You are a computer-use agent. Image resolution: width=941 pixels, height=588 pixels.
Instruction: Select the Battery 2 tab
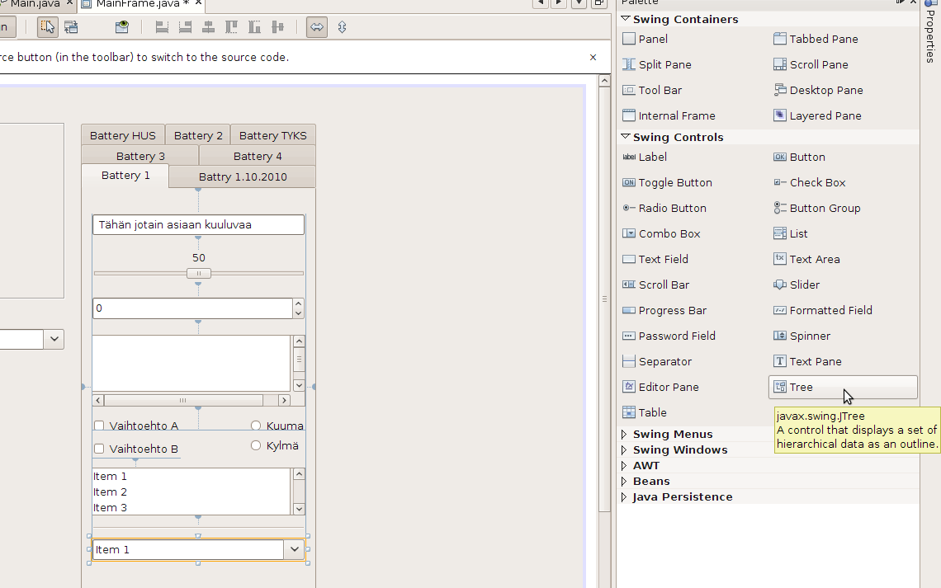click(x=198, y=135)
